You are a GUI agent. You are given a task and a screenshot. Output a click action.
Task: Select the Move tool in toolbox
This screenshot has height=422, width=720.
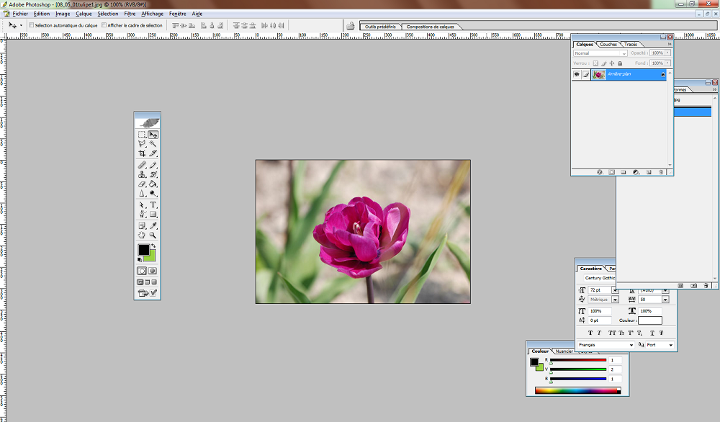tap(153, 135)
